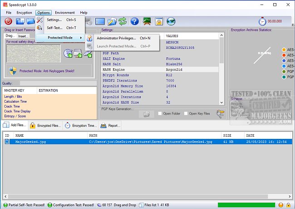
Task: Open the Environment menu
Action: click(x=65, y=13)
